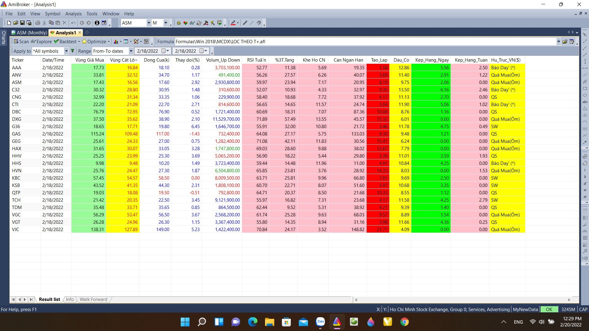Open the File menu
Screen dimensions: 589x331
tap(9, 13)
